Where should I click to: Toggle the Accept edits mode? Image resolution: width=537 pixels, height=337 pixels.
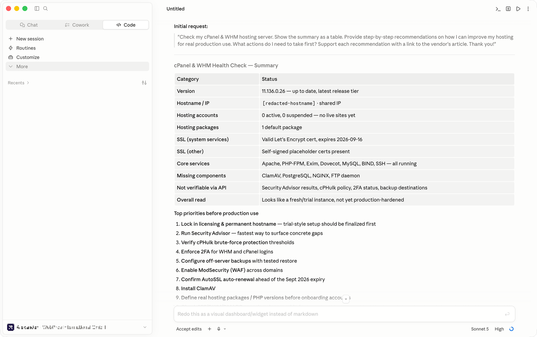point(189,329)
